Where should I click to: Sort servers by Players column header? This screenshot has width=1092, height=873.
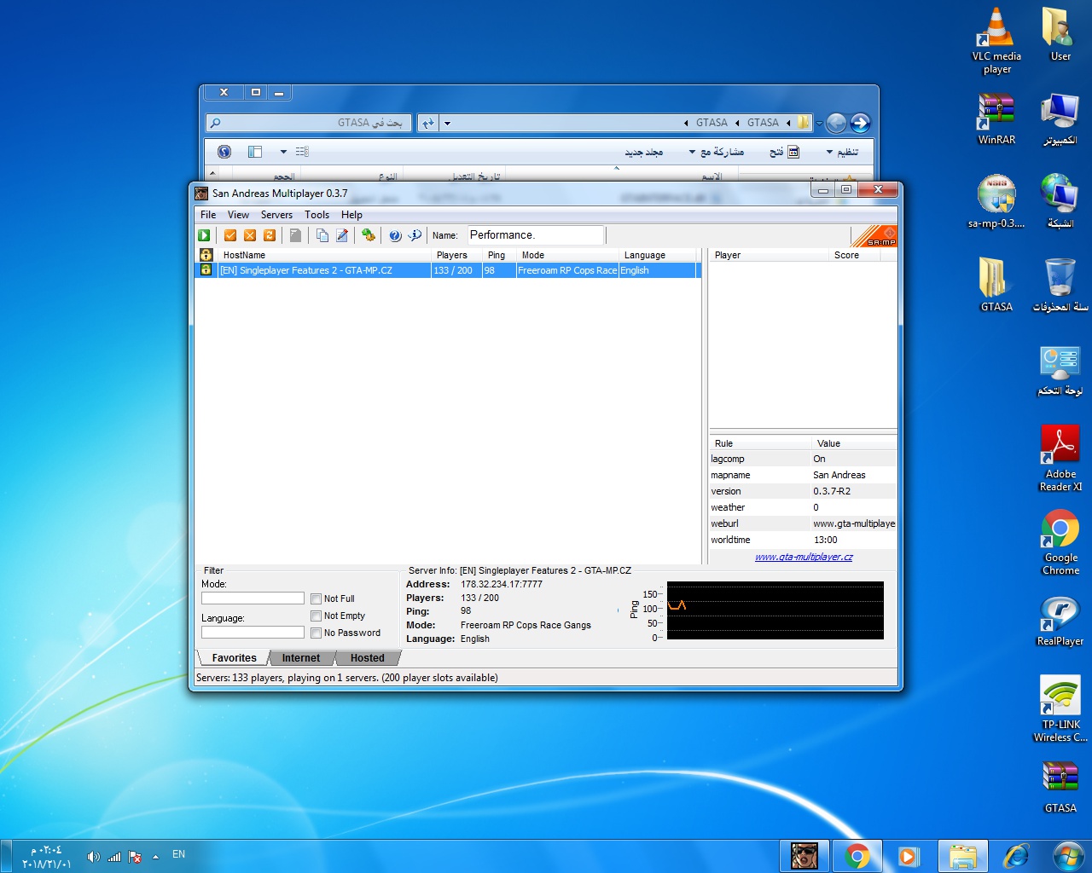[x=457, y=255]
